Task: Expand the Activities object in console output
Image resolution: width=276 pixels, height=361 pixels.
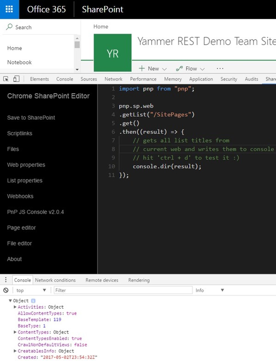Action: [x=15, y=307]
